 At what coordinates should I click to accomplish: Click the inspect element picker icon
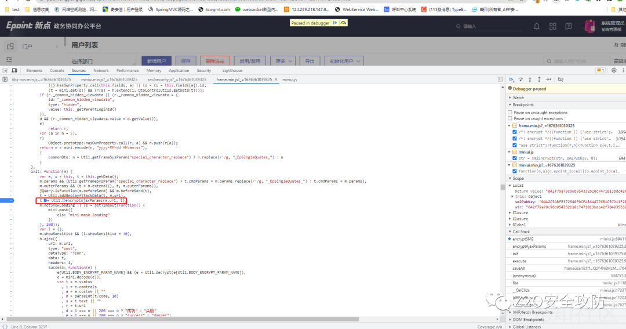5,70
